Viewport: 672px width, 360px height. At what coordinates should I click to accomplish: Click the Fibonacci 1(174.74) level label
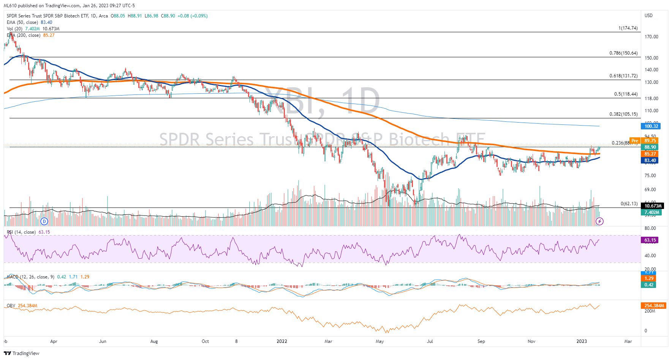click(628, 28)
